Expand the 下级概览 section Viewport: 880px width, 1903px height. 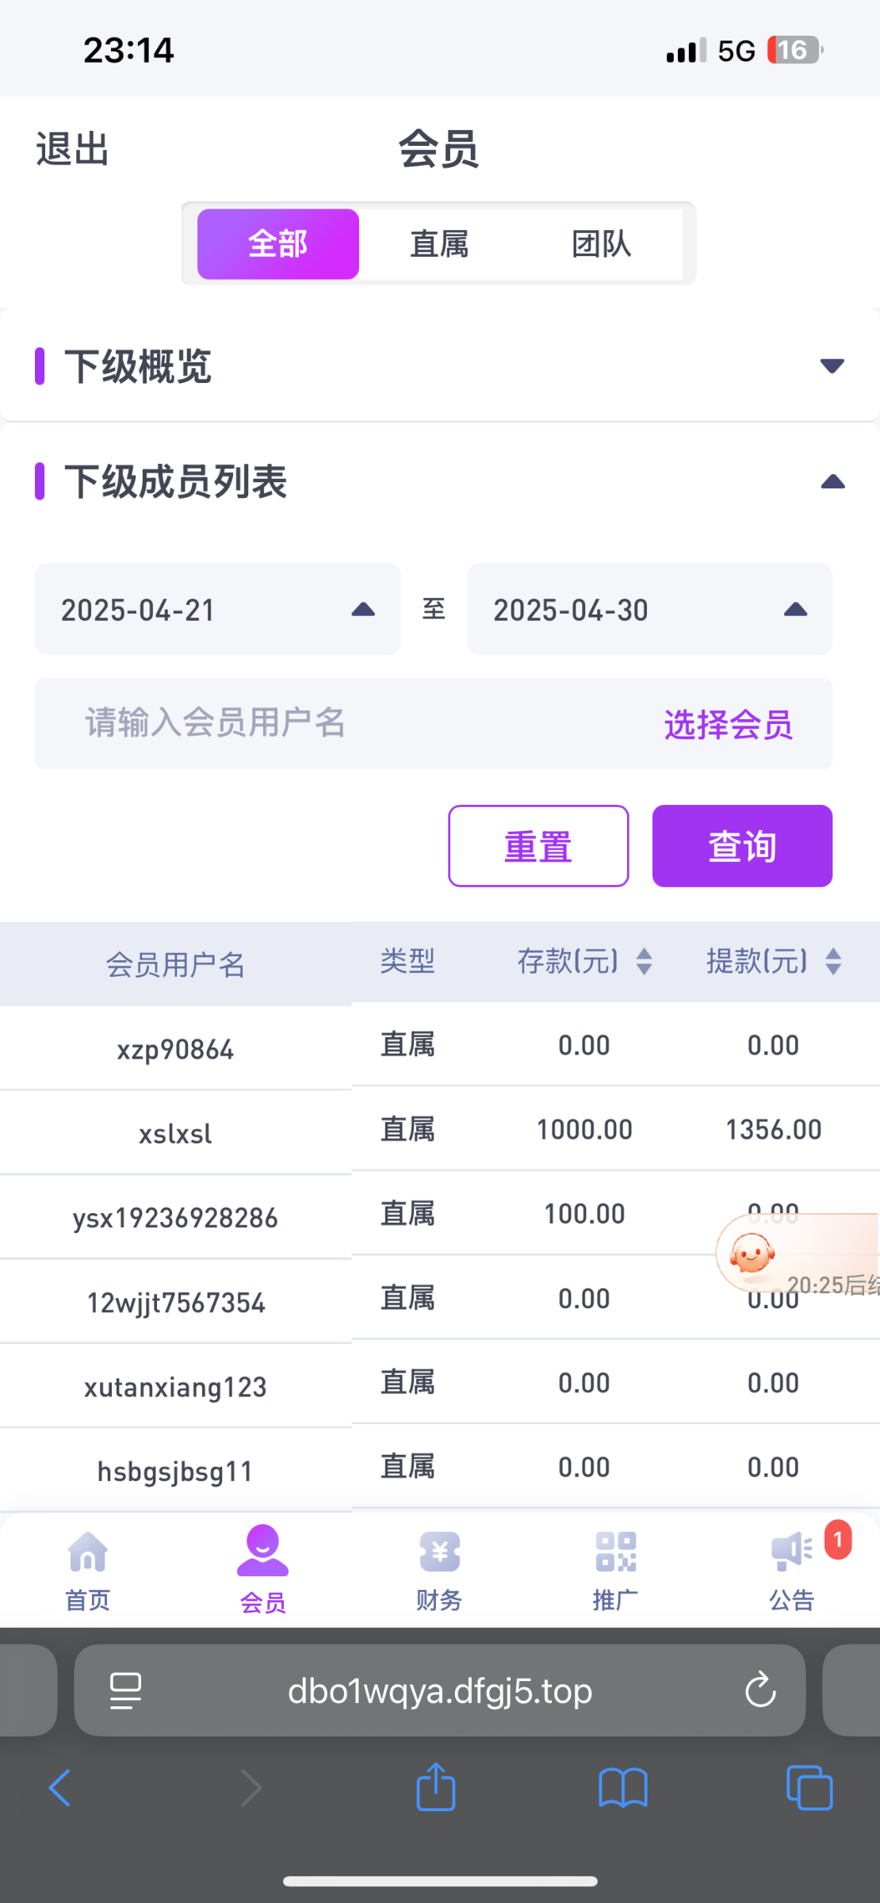coord(832,366)
